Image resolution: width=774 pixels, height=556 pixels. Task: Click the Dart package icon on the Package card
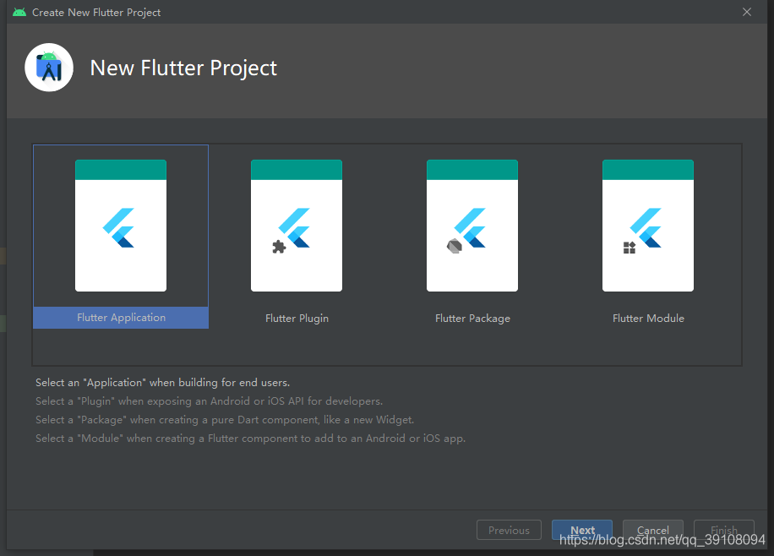pyautogui.click(x=454, y=246)
